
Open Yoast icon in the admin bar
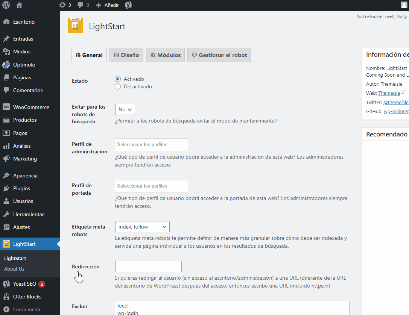128,5
